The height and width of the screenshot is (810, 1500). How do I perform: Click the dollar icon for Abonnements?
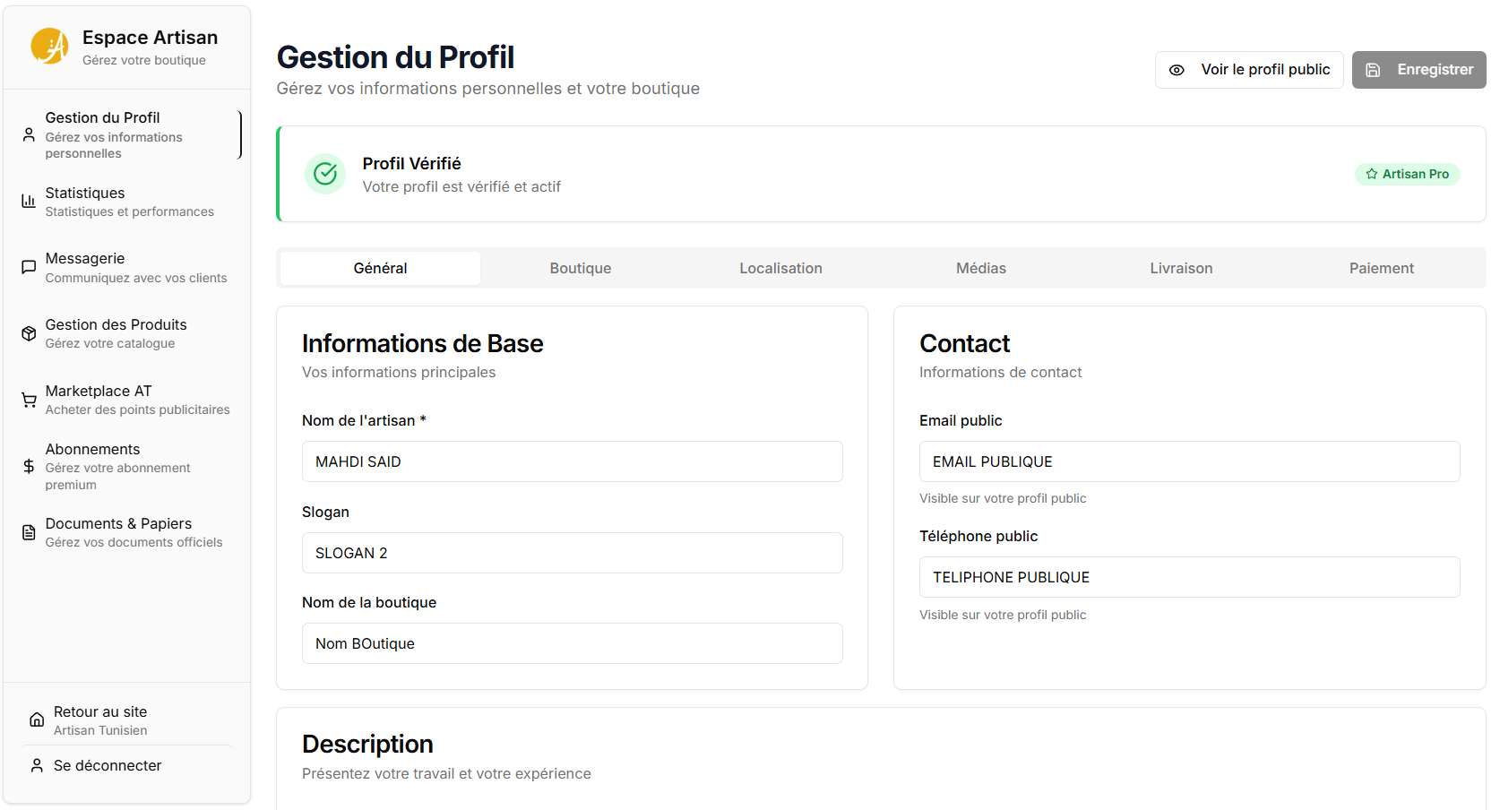pyautogui.click(x=29, y=466)
